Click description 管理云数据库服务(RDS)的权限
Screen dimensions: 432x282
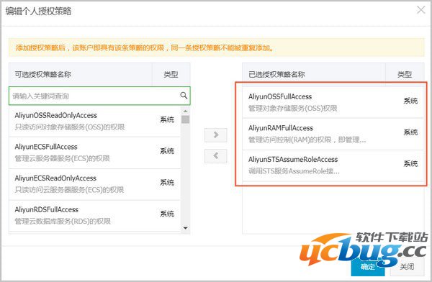[x=63, y=222]
